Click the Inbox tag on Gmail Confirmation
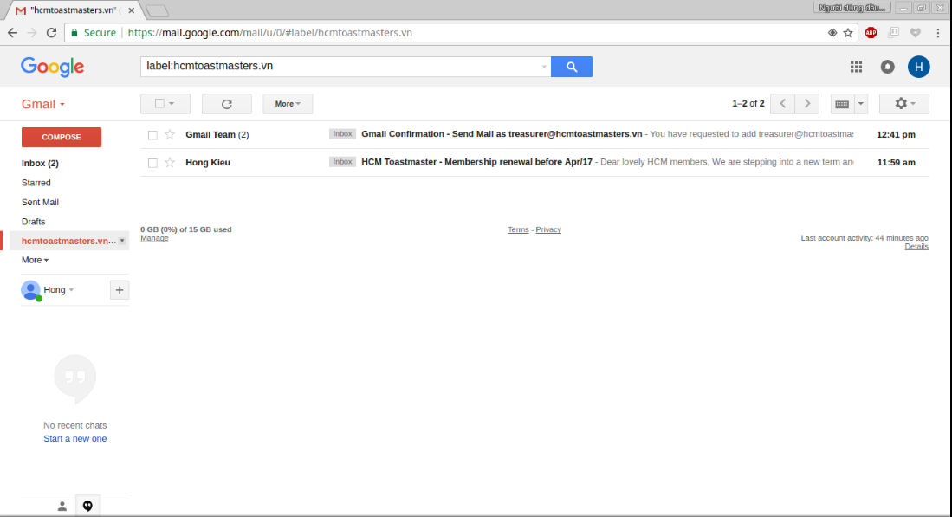The width and height of the screenshot is (952, 517). click(x=342, y=134)
